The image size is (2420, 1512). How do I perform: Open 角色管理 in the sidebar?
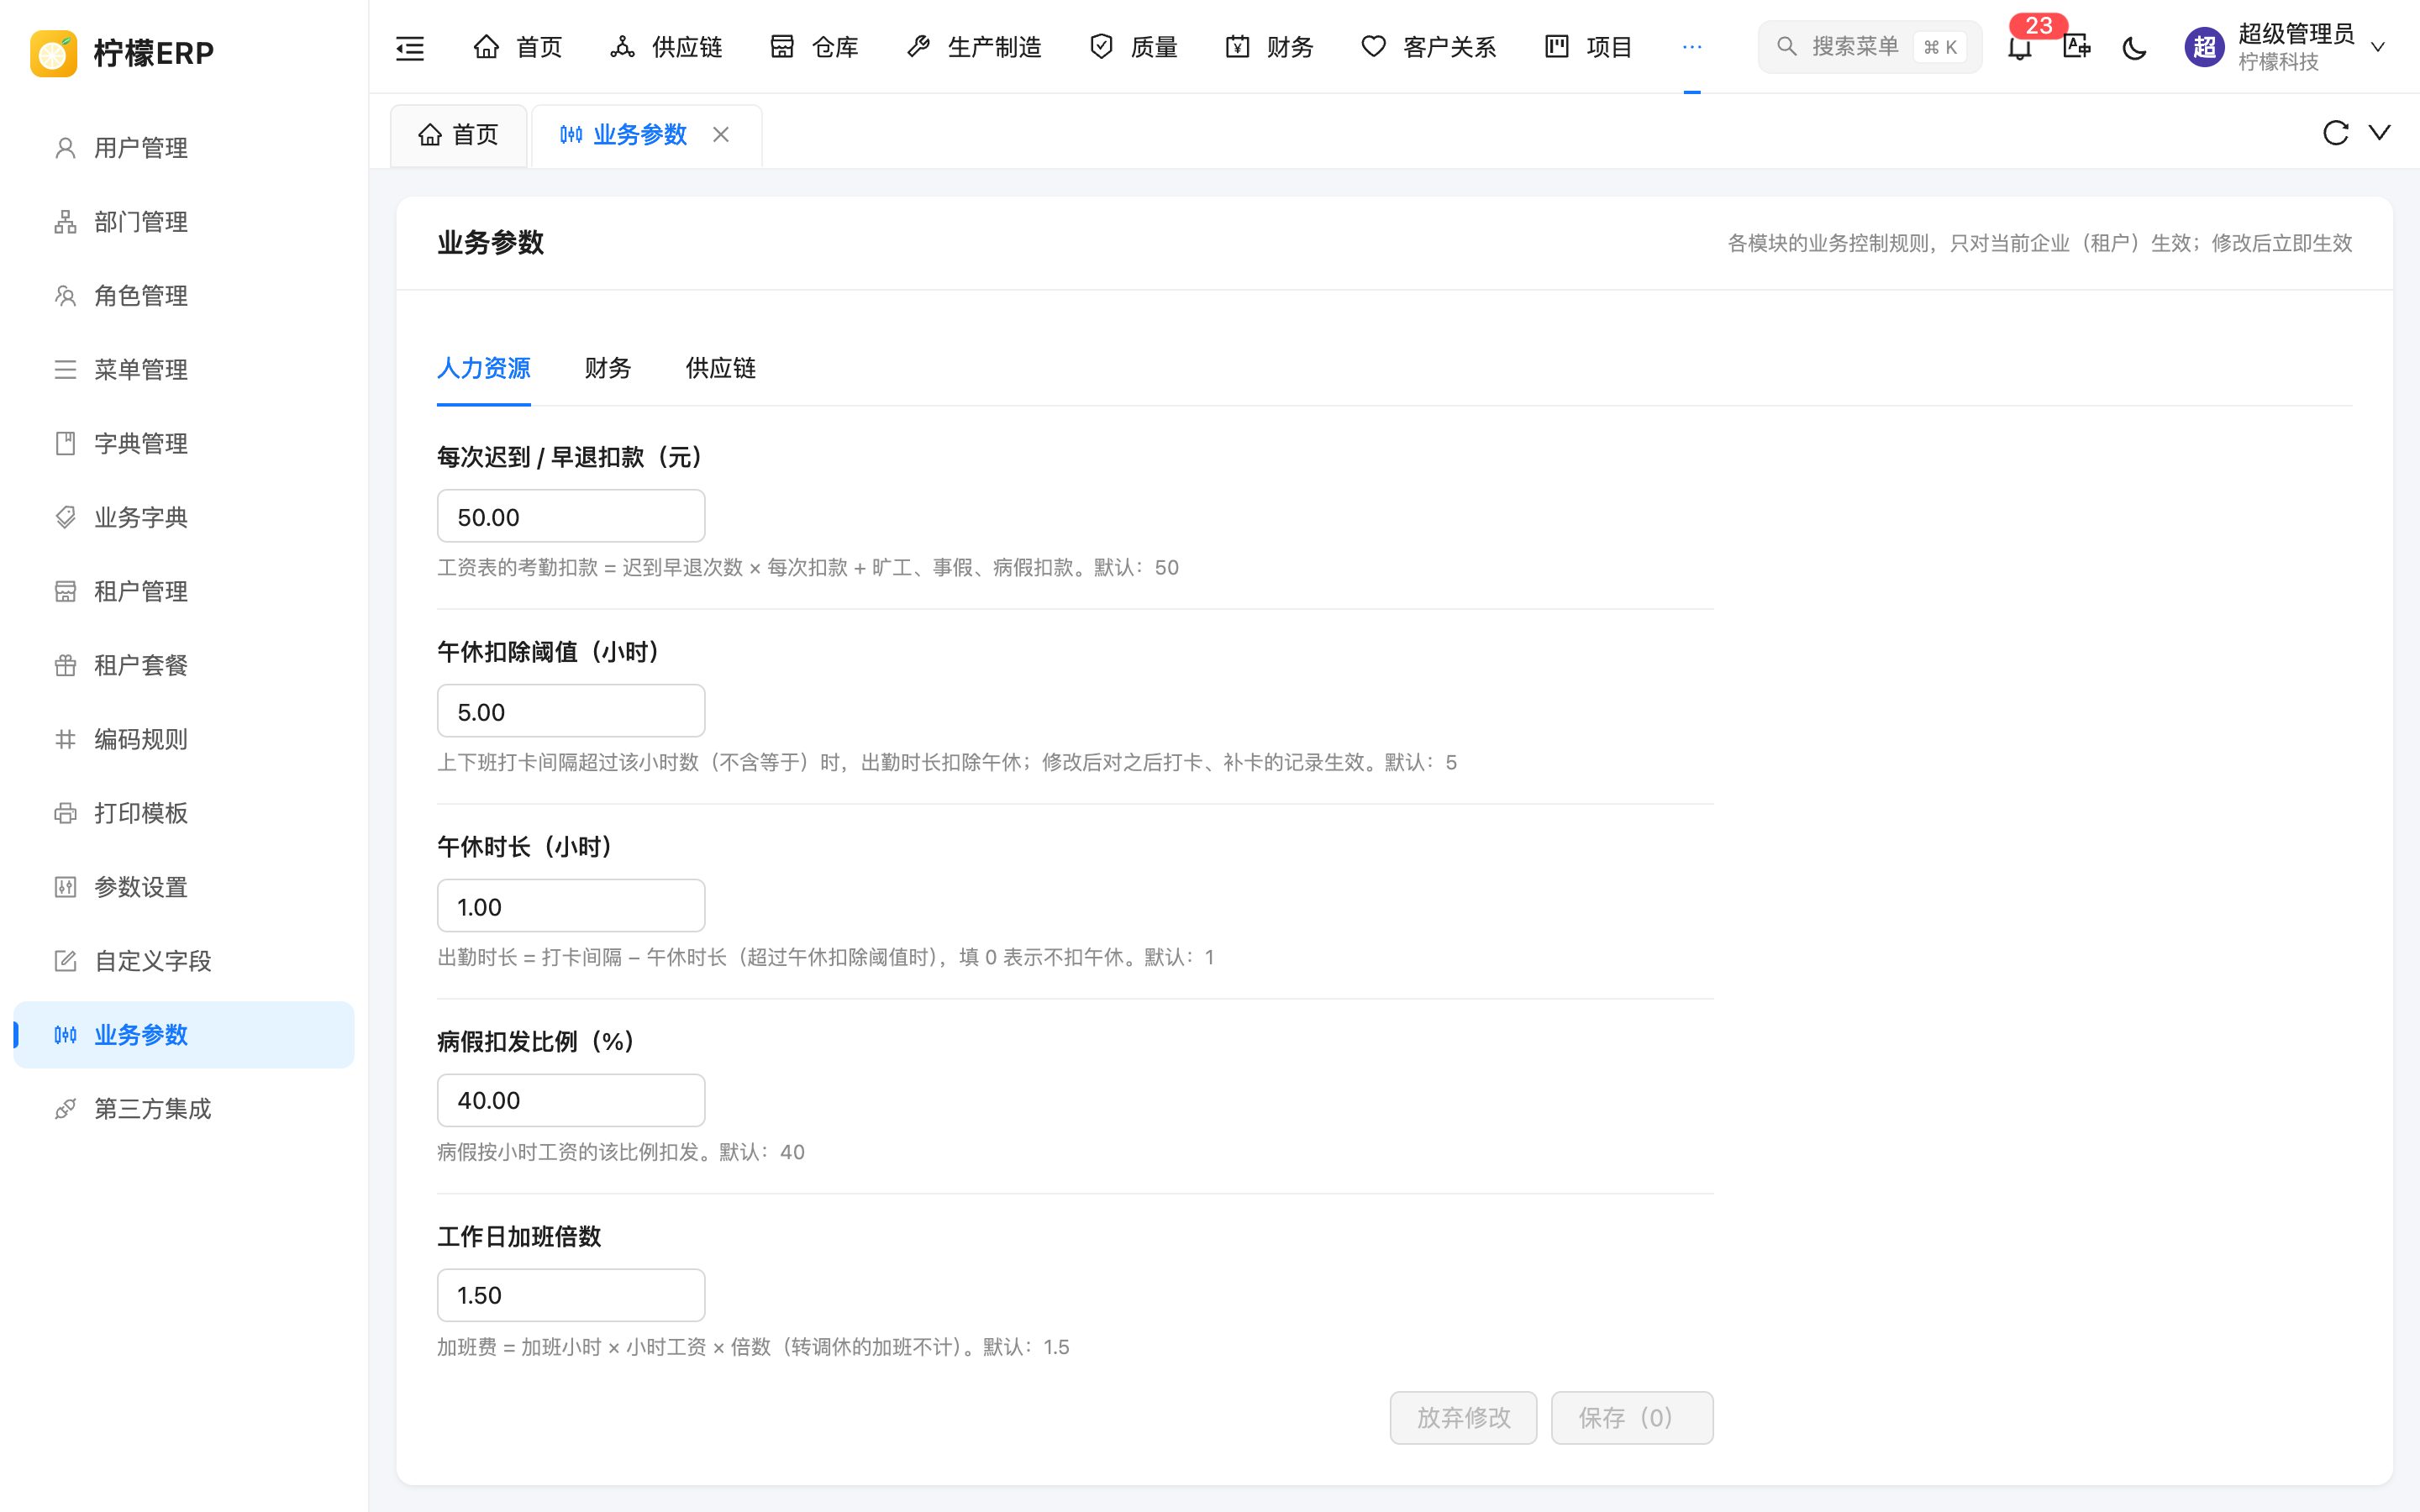(x=184, y=296)
